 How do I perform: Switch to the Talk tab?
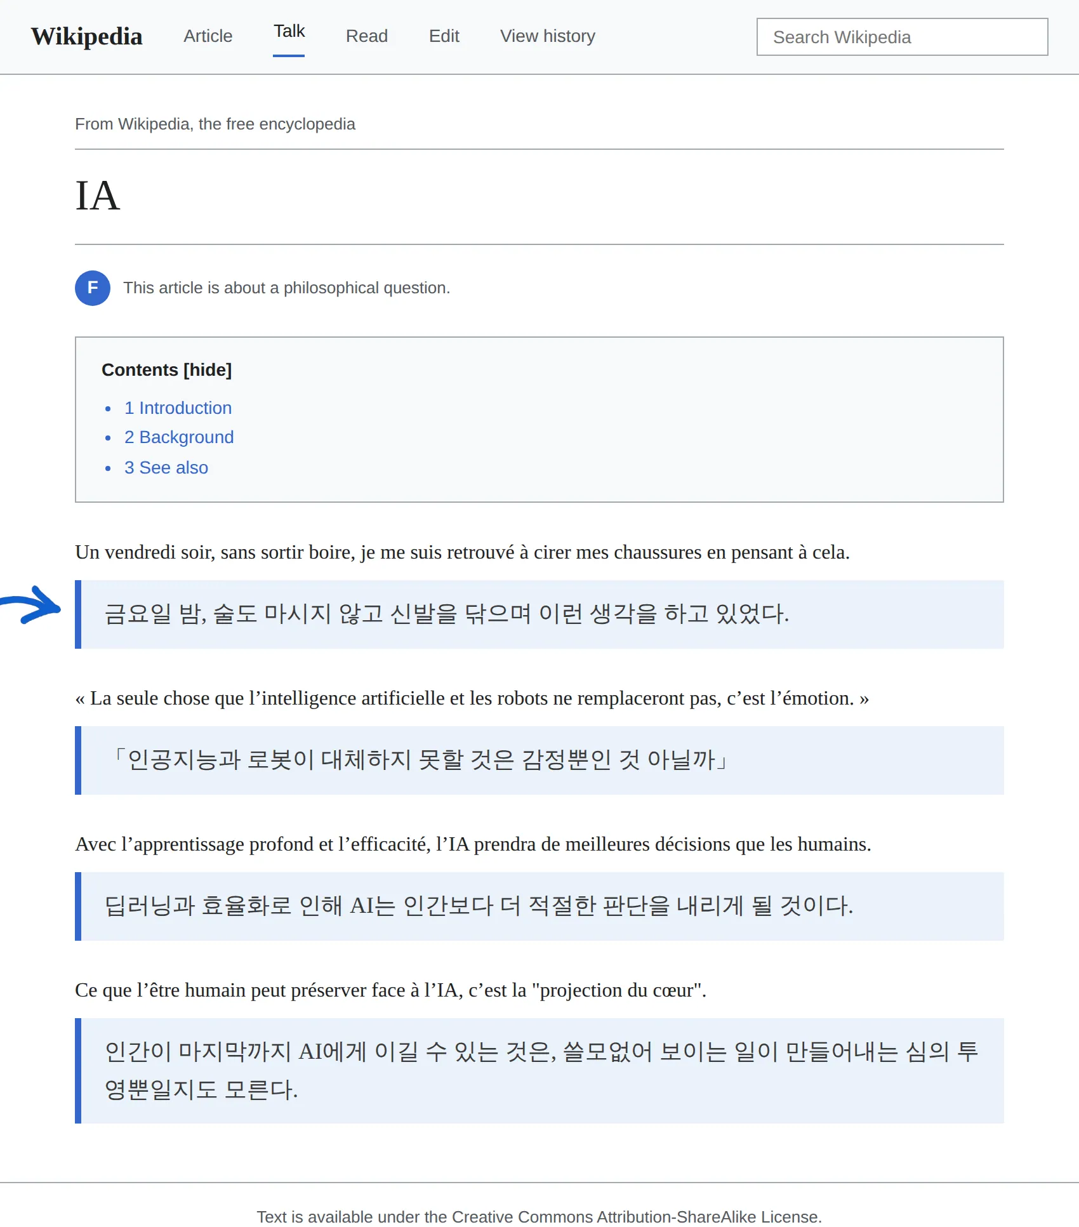[289, 31]
